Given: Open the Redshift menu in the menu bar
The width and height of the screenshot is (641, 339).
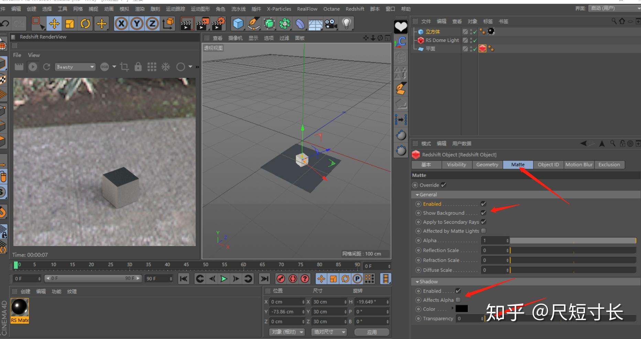Looking at the screenshot, I should pos(355,9).
